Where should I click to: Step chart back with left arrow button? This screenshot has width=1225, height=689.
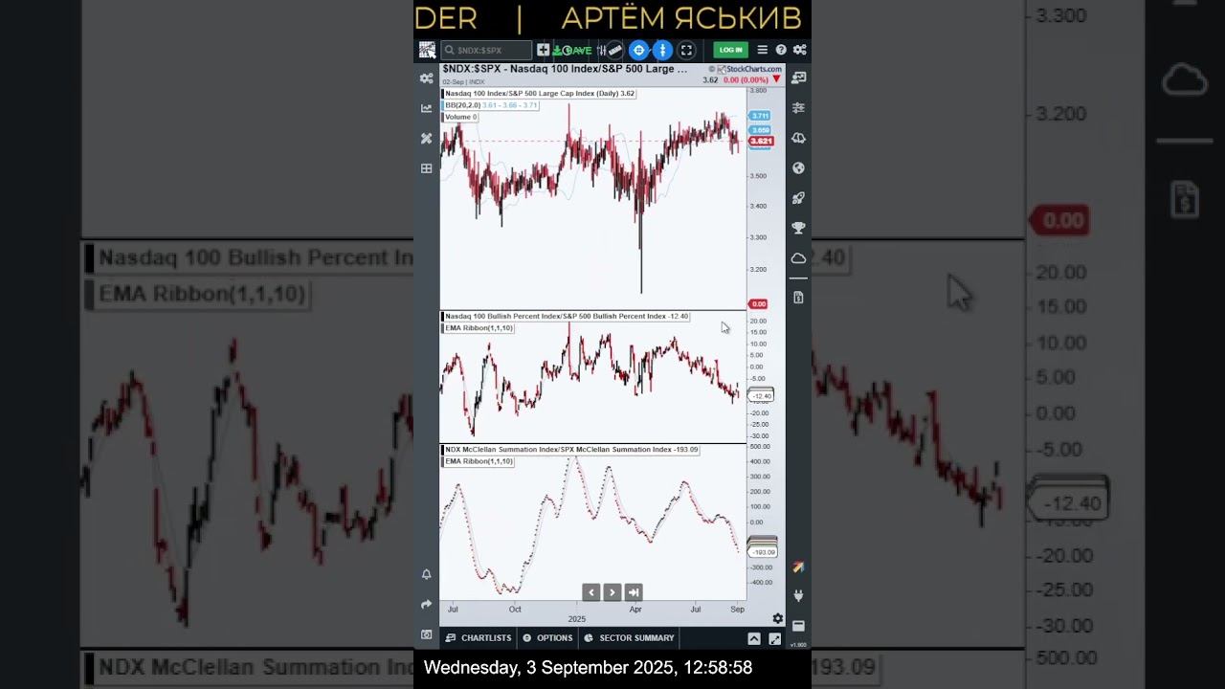coord(591,592)
